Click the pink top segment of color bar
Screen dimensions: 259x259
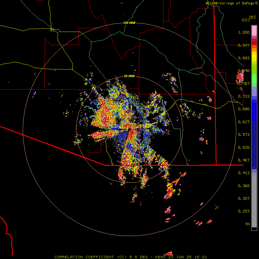tap(254, 31)
